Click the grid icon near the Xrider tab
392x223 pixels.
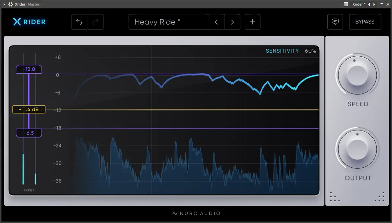click(345, 4)
